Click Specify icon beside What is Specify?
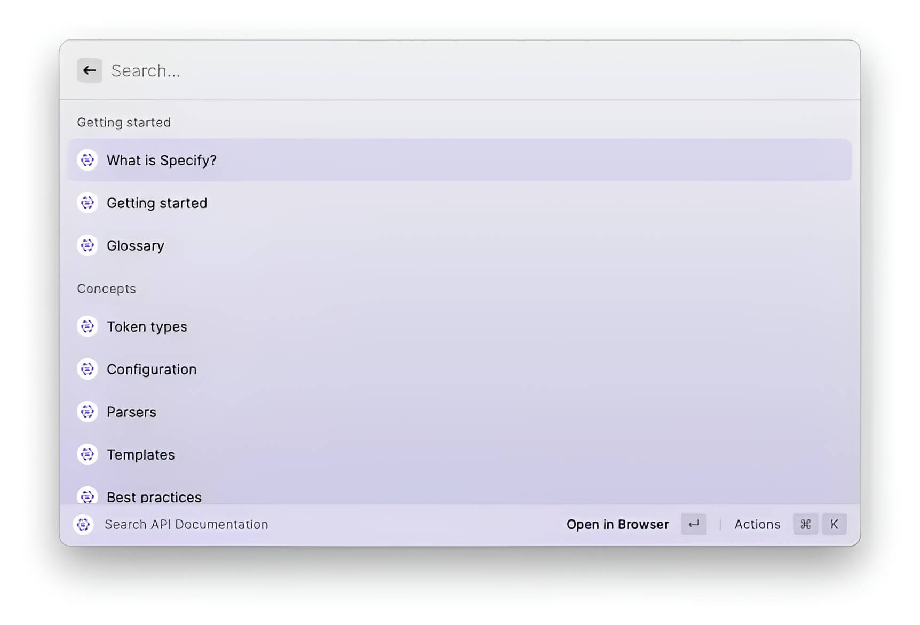The width and height of the screenshot is (920, 625). click(x=88, y=160)
